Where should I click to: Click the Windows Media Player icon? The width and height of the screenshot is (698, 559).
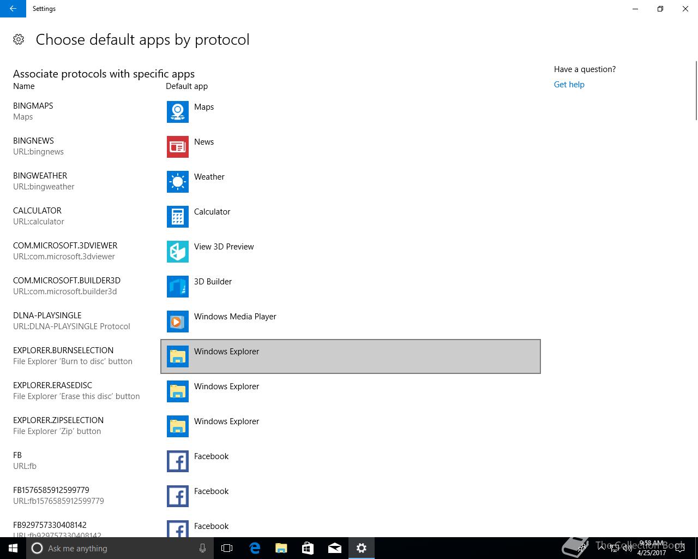coord(178,322)
